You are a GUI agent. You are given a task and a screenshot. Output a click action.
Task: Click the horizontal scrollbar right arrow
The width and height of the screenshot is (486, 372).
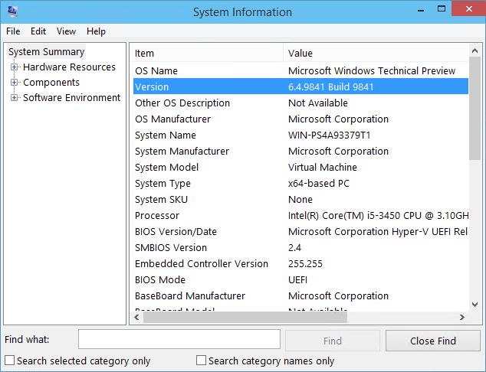(x=462, y=317)
